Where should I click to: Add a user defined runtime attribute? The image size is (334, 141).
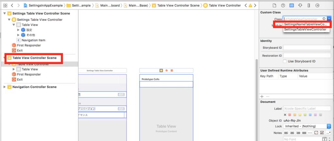(x=262, y=97)
